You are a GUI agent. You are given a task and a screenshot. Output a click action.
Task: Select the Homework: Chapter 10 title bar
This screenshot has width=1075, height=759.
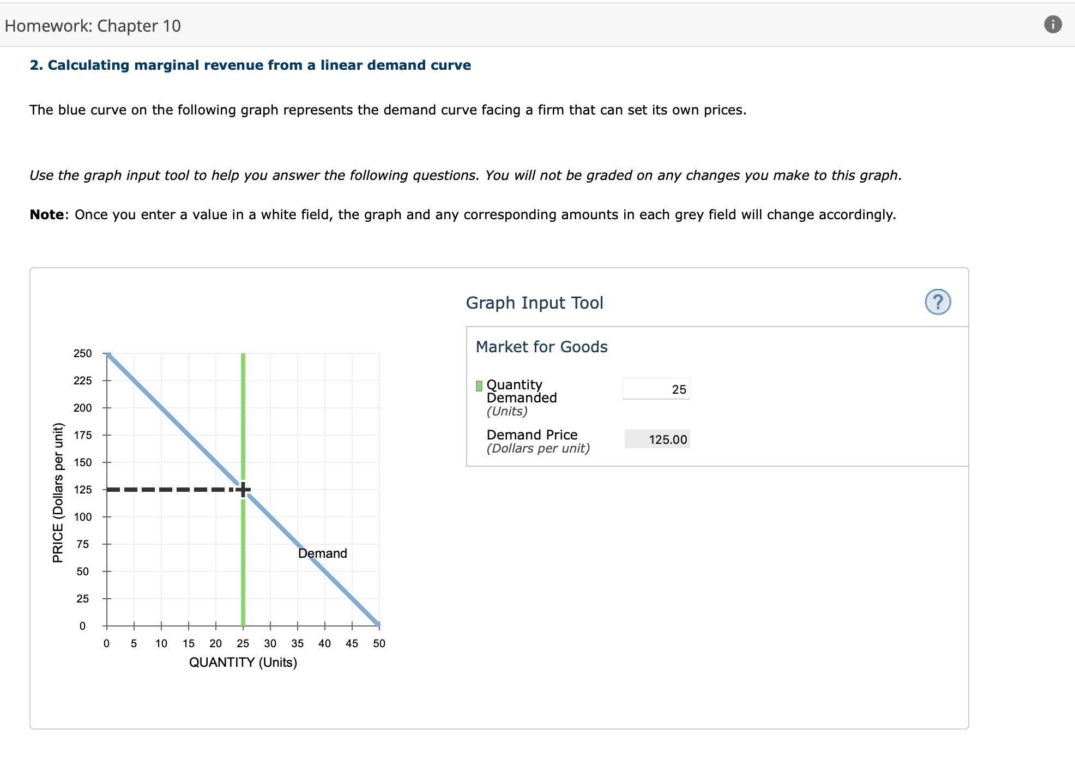pyautogui.click(x=92, y=25)
